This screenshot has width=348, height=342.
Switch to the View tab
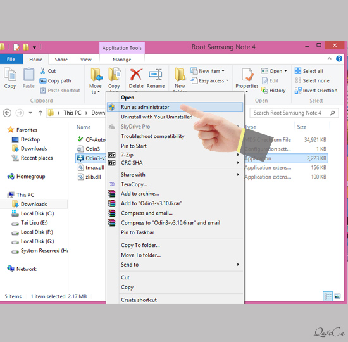(85, 60)
